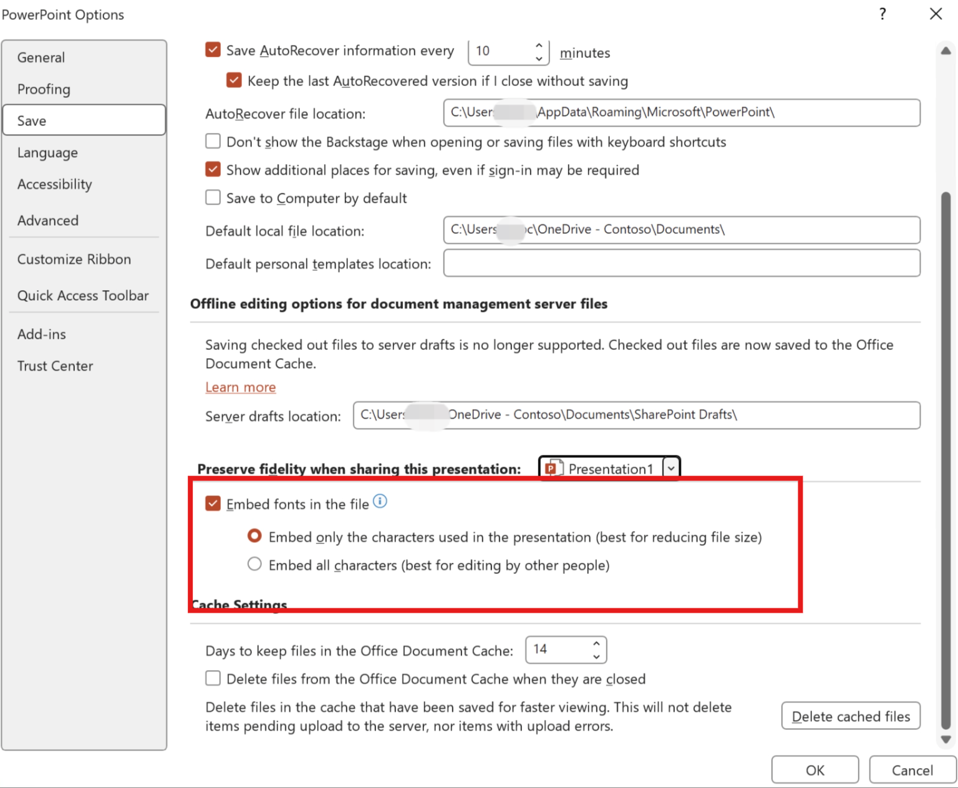Click the Cancel button
Image resolution: width=958 pixels, height=788 pixels.
tap(912, 770)
